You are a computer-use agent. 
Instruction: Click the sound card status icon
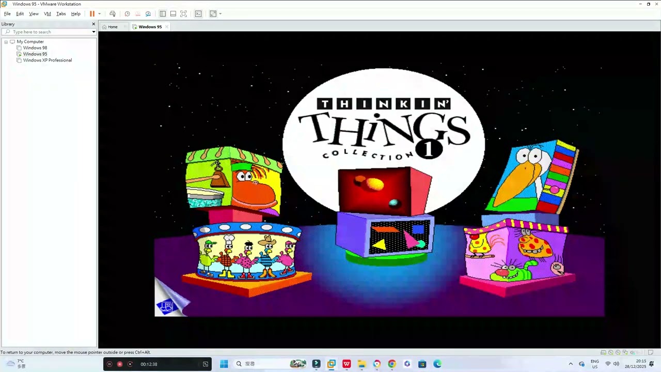[633, 352]
